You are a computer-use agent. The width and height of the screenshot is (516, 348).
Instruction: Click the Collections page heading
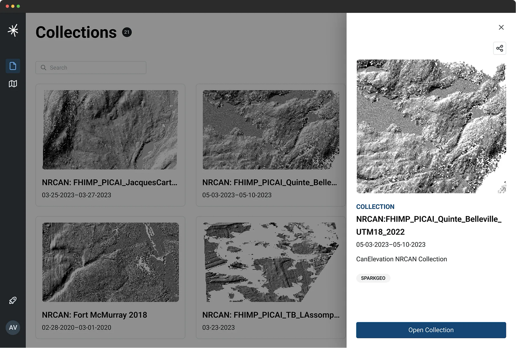pyautogui.click(x=76, y=32)
